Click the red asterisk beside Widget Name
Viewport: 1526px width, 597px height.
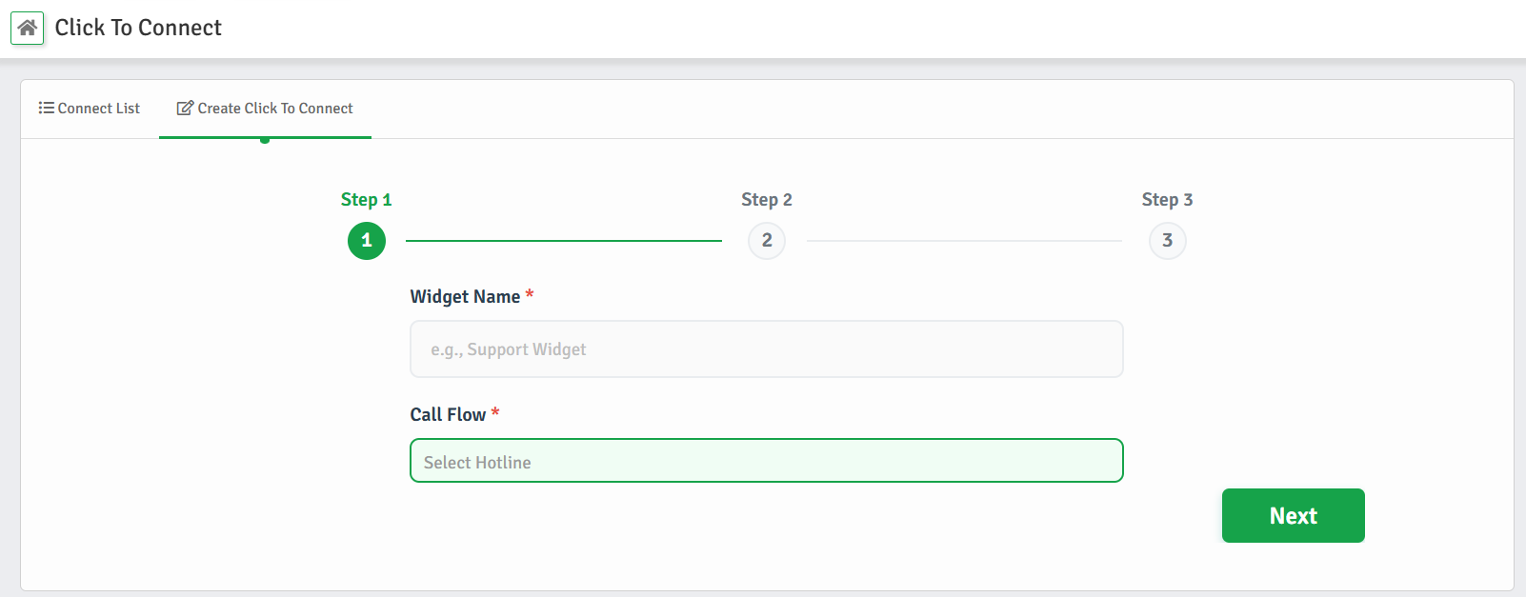(x=529, y=296)
